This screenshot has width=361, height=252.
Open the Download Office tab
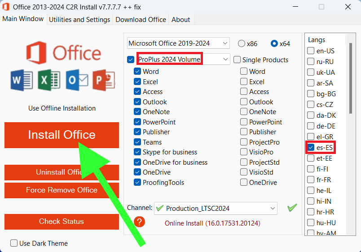[x=141, y=20]
